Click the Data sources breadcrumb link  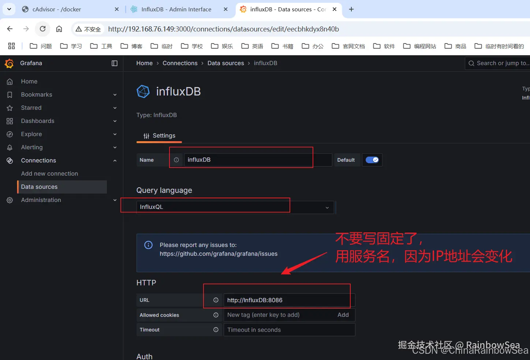[226, 63]
